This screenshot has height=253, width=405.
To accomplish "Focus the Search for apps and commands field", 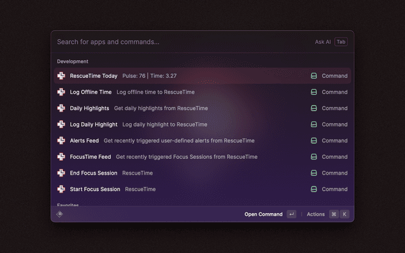I will (x=177, y=42).
